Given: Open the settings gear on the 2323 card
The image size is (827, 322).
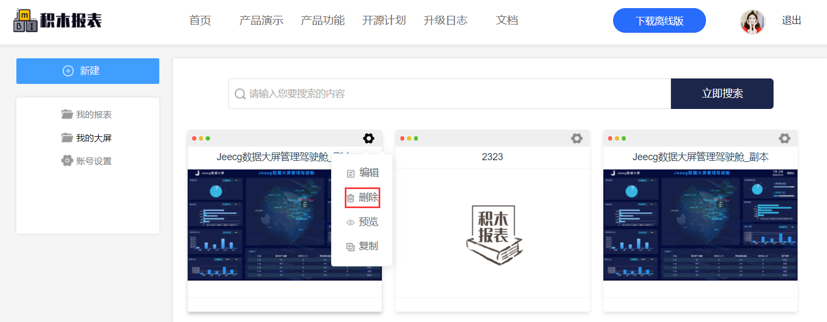Looking at the screenshot, I should pyautogui.click(x=577, y=138).
